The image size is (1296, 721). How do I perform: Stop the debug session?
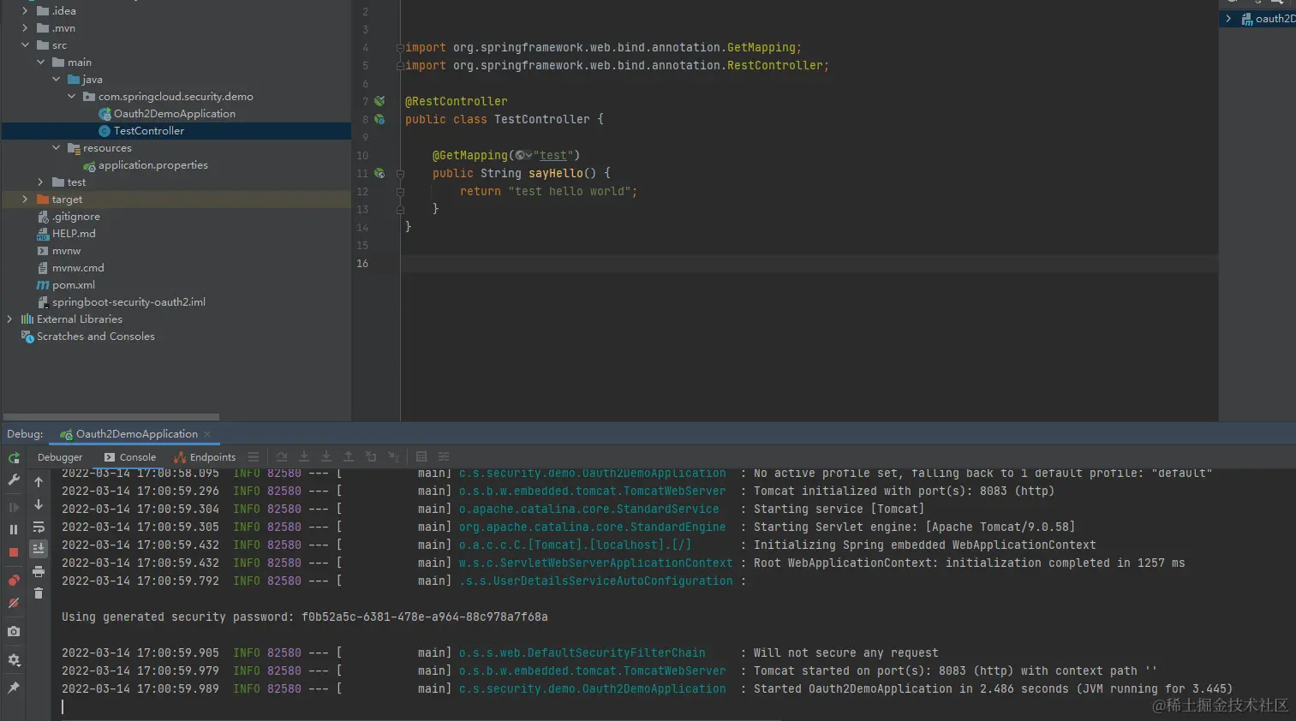click(14, 552)
